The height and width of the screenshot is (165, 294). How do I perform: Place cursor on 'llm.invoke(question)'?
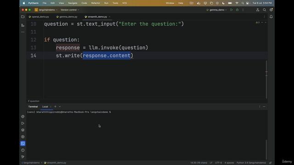pos(119,48)
